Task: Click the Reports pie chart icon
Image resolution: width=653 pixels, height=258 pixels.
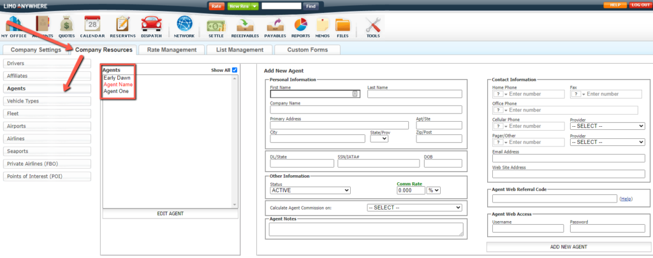Action: point(300,26)
